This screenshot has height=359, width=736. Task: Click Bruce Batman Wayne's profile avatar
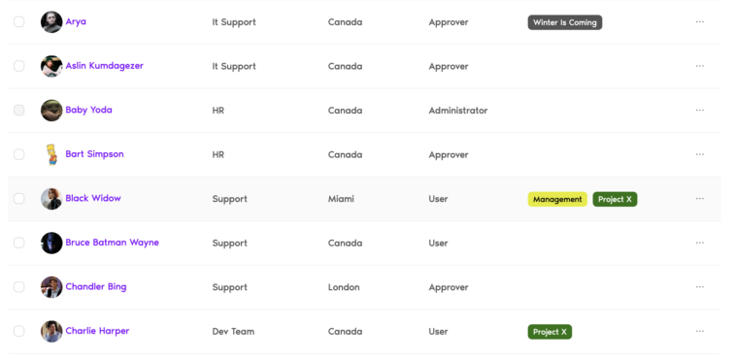tap(51, 243)
